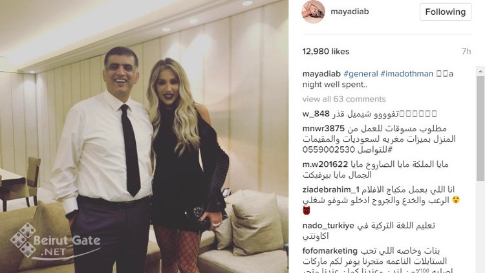Open the #imadothman hashtag

click(407, 74)
